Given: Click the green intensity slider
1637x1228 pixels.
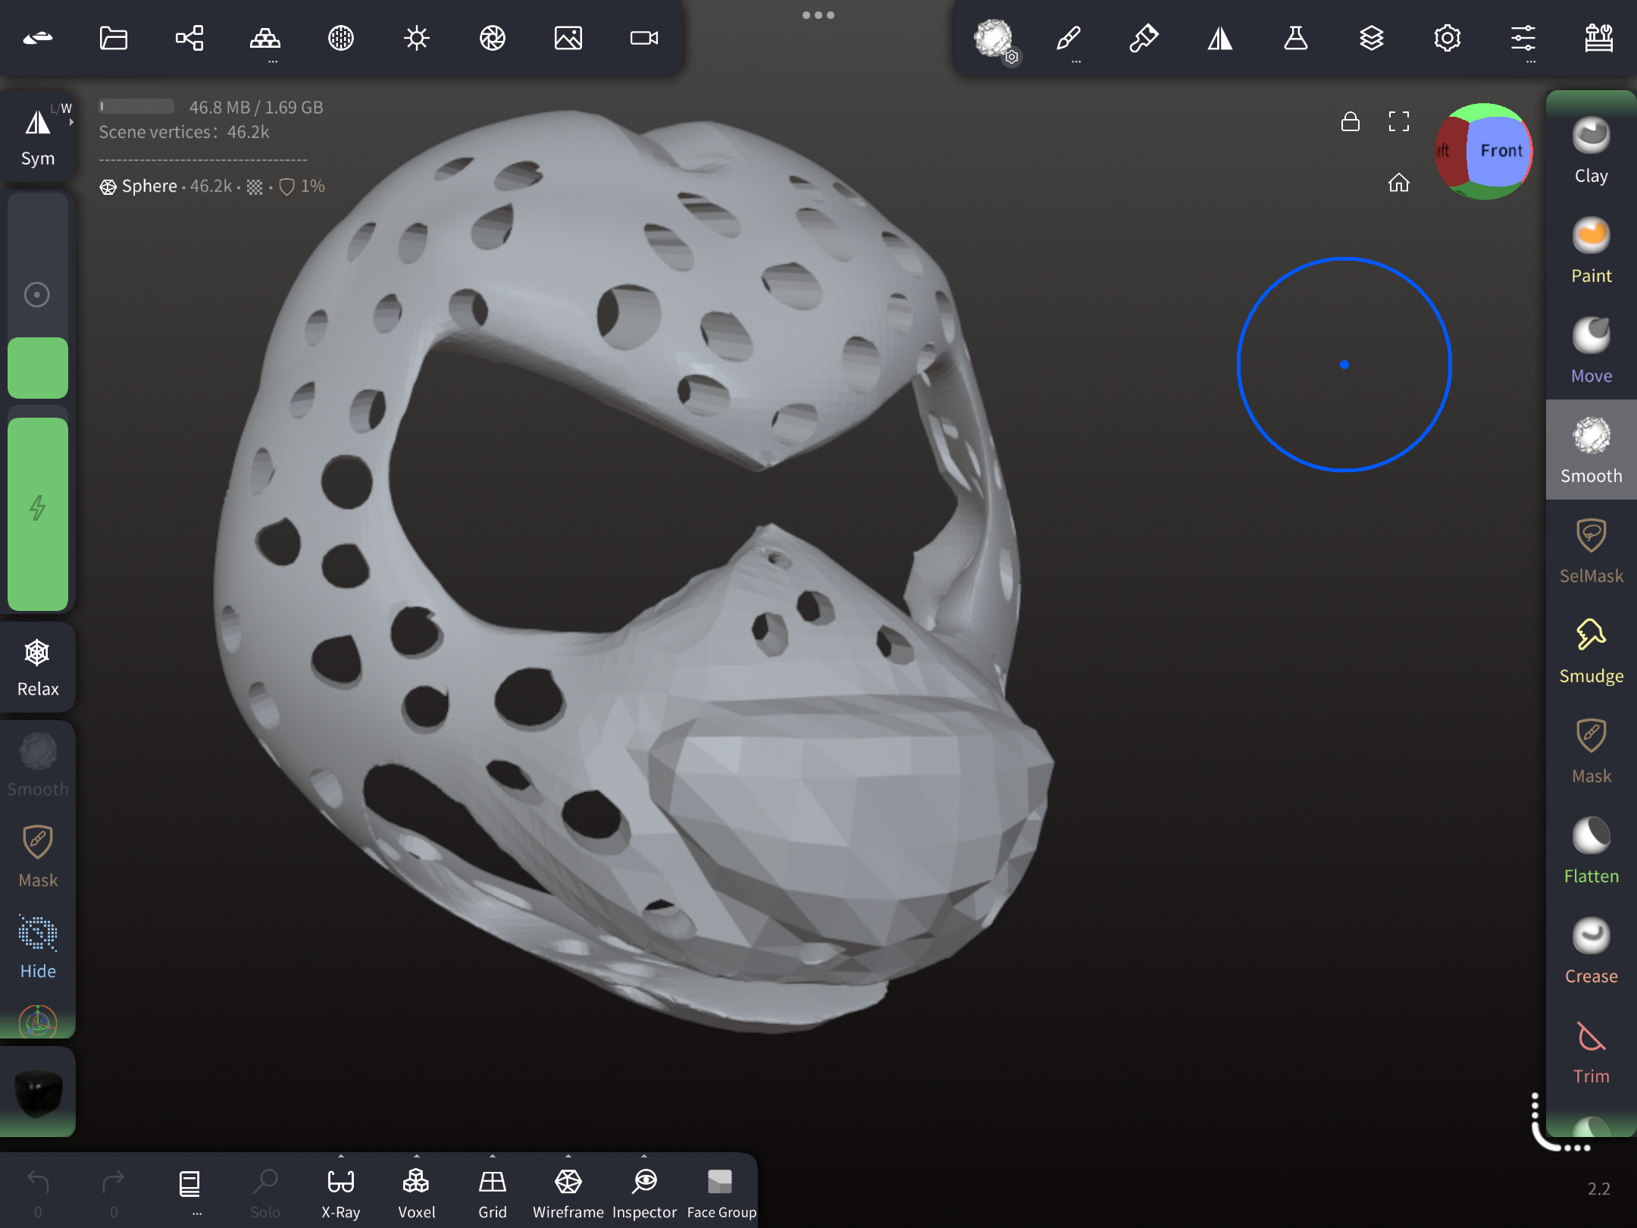Looking at the screenshot, I should (x=38, y=514).
